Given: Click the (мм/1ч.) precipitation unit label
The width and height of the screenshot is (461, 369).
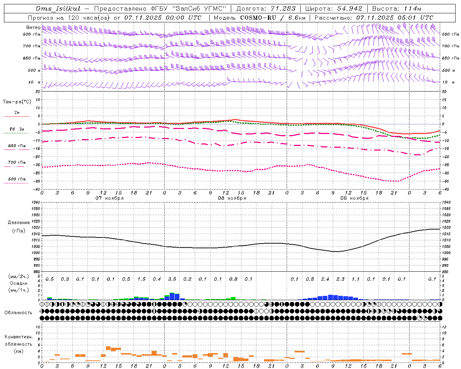Looking at the screenshot, I should (x=19, y=290).
